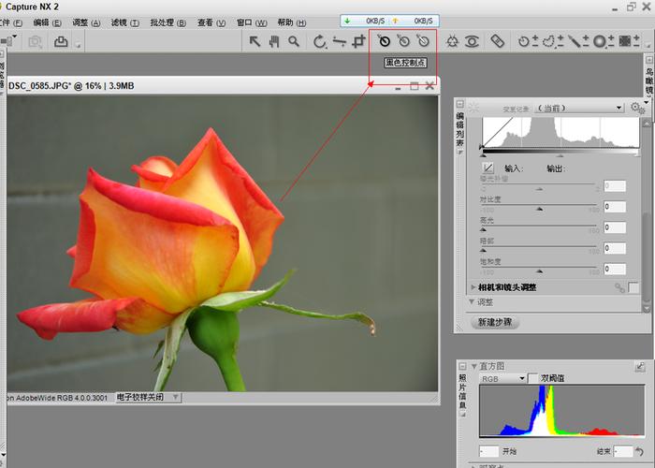This screenshot has width=655, height=468.
Task: Select the Selection Control Point tool
Action: point(524,41)
